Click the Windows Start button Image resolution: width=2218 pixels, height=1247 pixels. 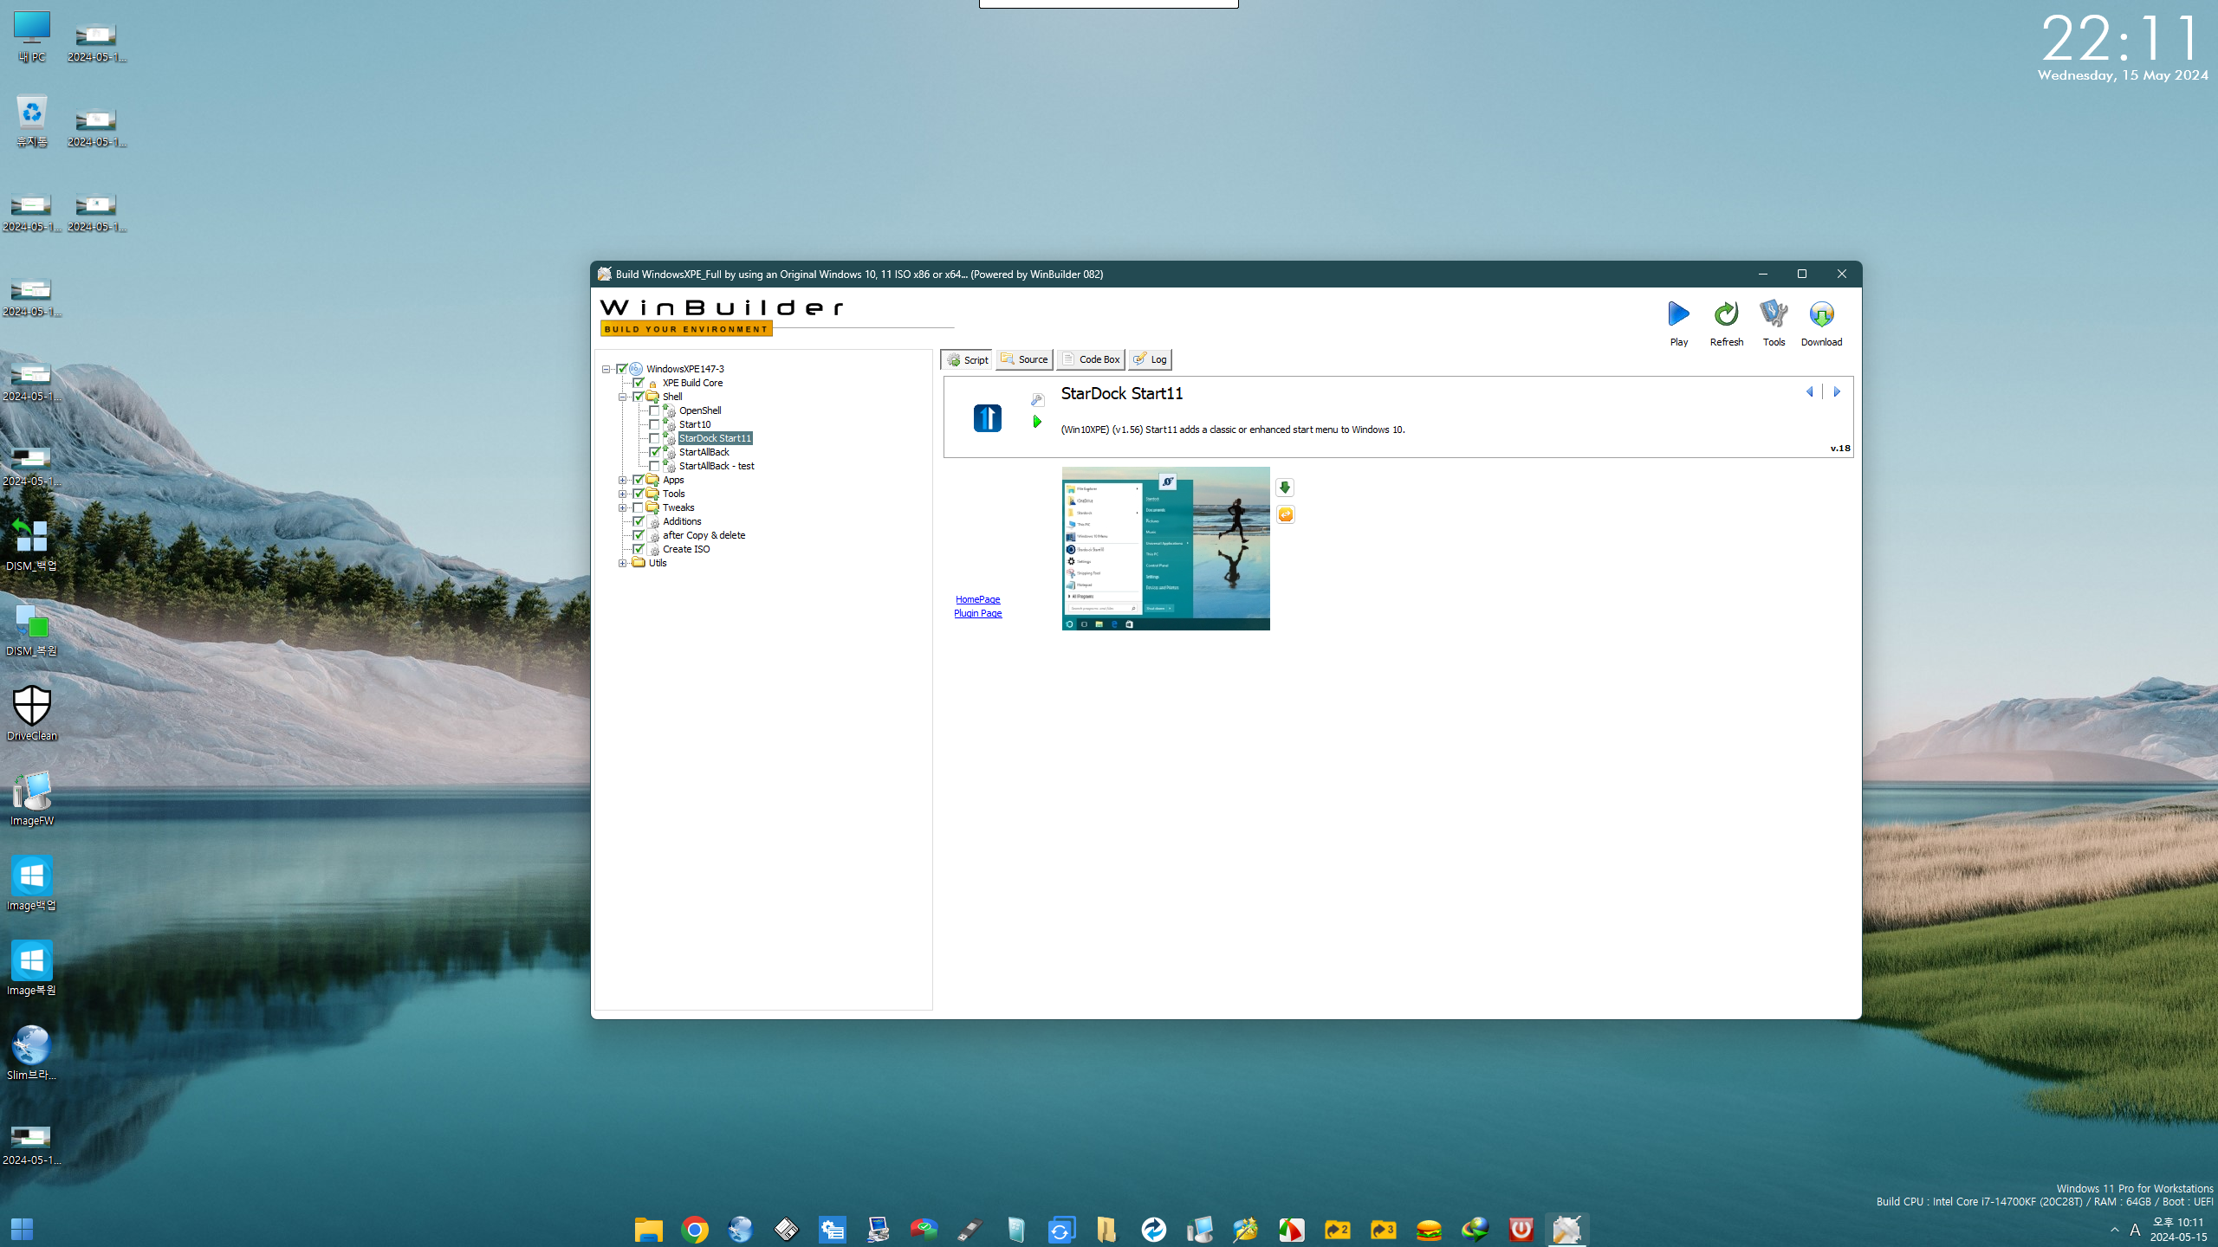coord(22,1229)
